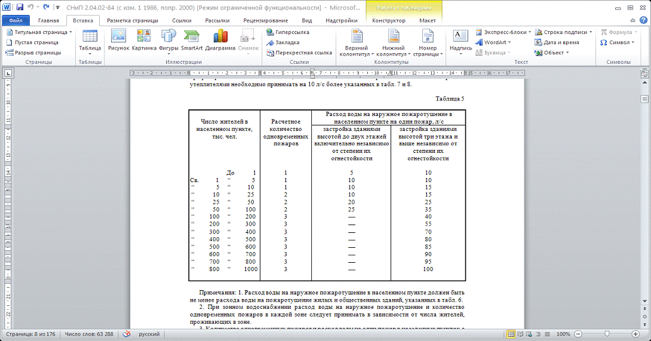Insert a picture with the Рисунок button
Screen dimensions: 651x341
[x=118, y=40]
